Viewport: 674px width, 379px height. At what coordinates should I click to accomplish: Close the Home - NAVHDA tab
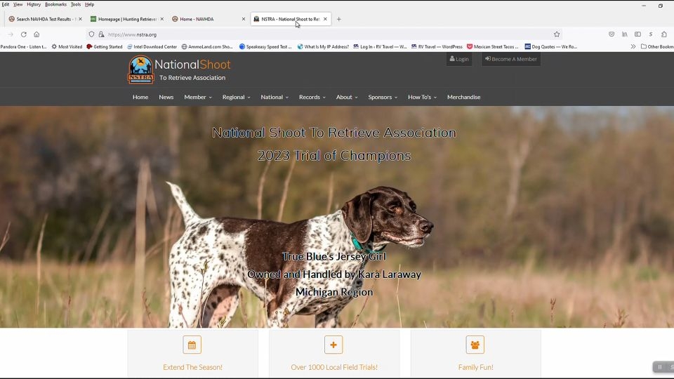click(244, 19)
